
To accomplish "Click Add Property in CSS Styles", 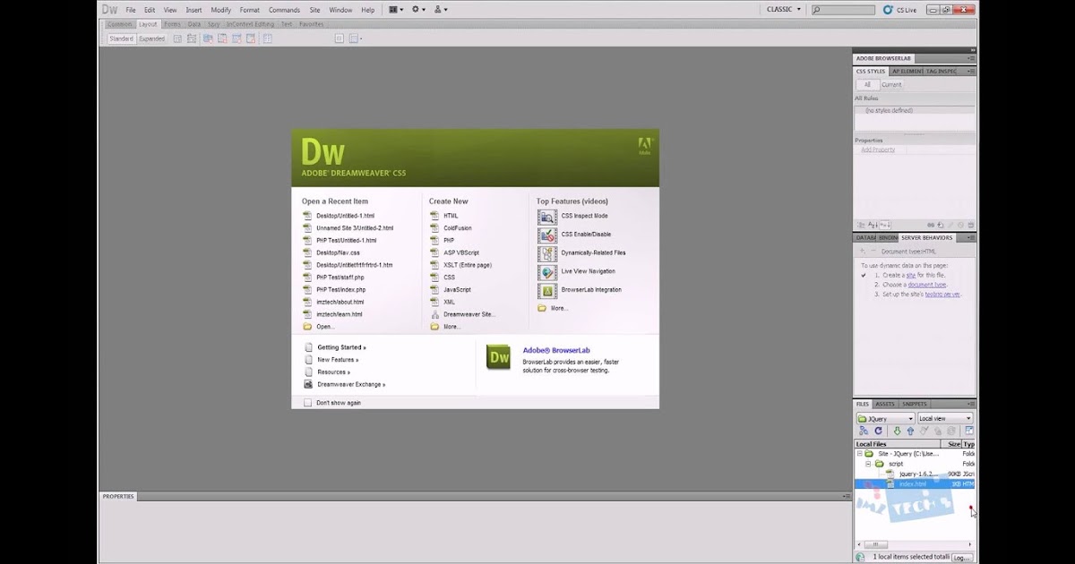I will tap(878, 150).
